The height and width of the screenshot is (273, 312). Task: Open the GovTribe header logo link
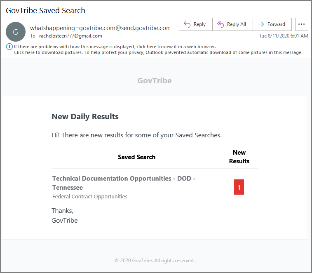coord(155,81)
